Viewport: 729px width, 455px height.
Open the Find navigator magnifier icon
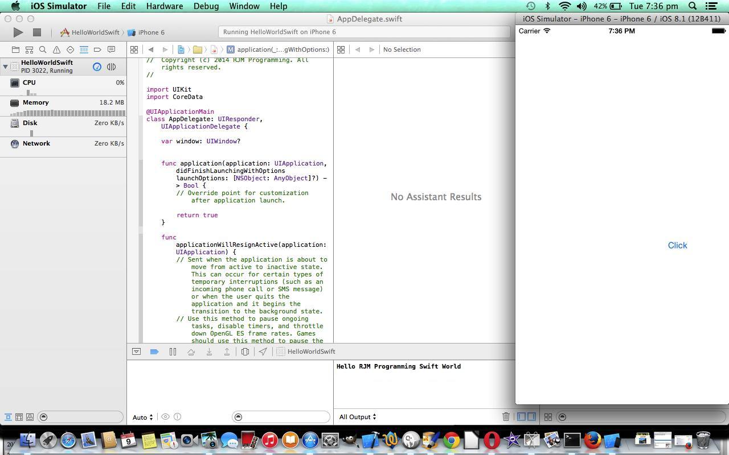tap(43, 49)
